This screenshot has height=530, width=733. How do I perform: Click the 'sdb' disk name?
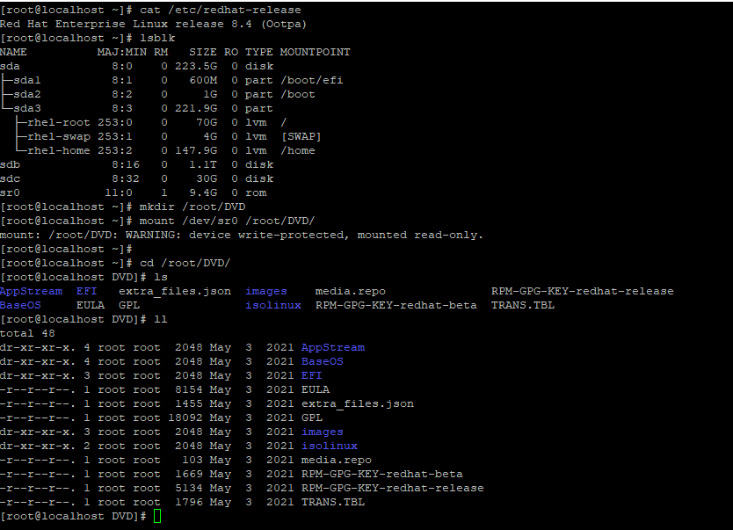coord(10,164)
